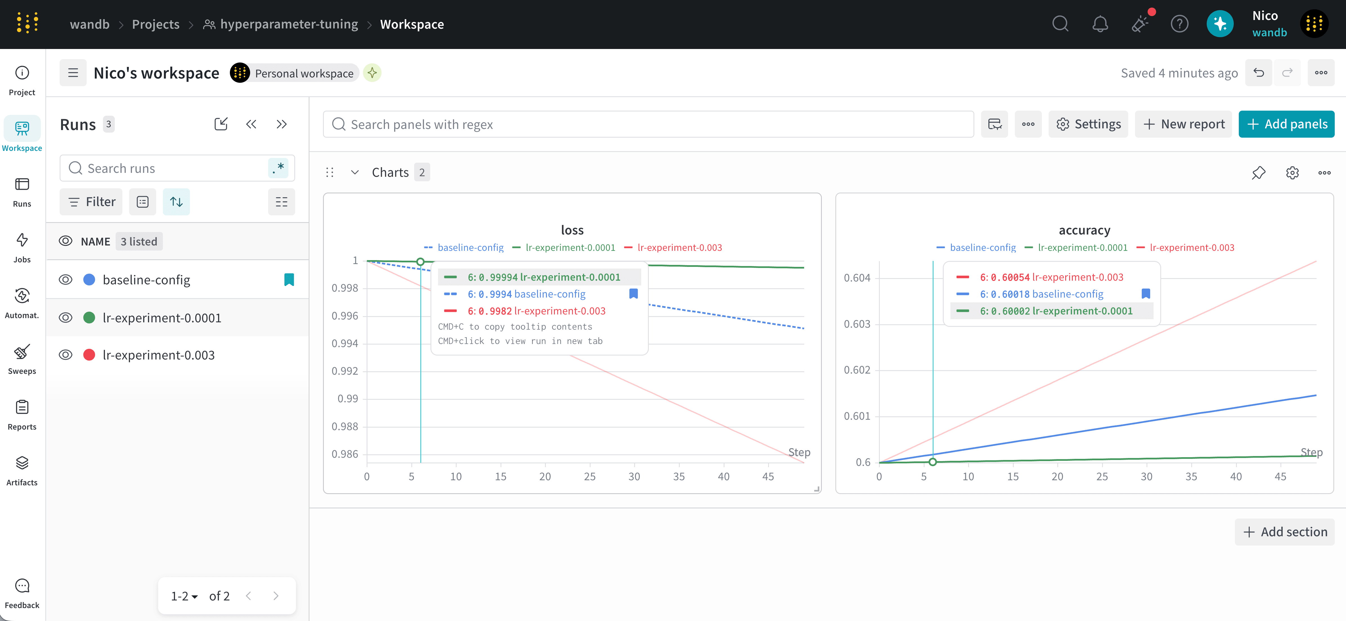1346x621 pixels.
Task: Hide the lr-experiment-0.003 run
Action: 65,355
